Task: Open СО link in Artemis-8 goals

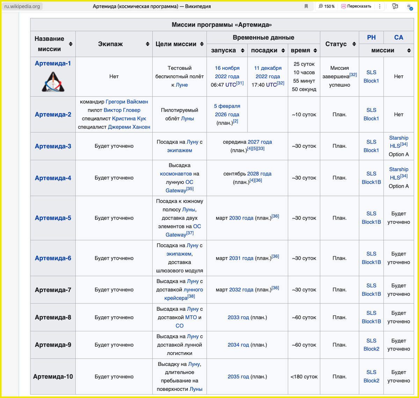Action: [179, 326]
